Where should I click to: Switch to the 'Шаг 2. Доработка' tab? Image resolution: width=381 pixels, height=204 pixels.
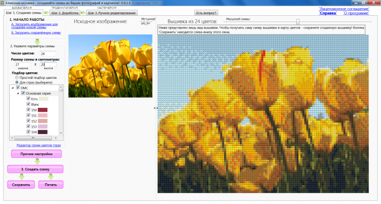coord(65,13)
